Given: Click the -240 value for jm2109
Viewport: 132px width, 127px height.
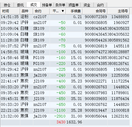Looking at the screenshot, I should (61, 75).
